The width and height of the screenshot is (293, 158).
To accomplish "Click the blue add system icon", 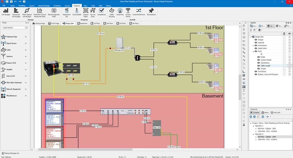I will pyautogui.click(x=251, y=117).
